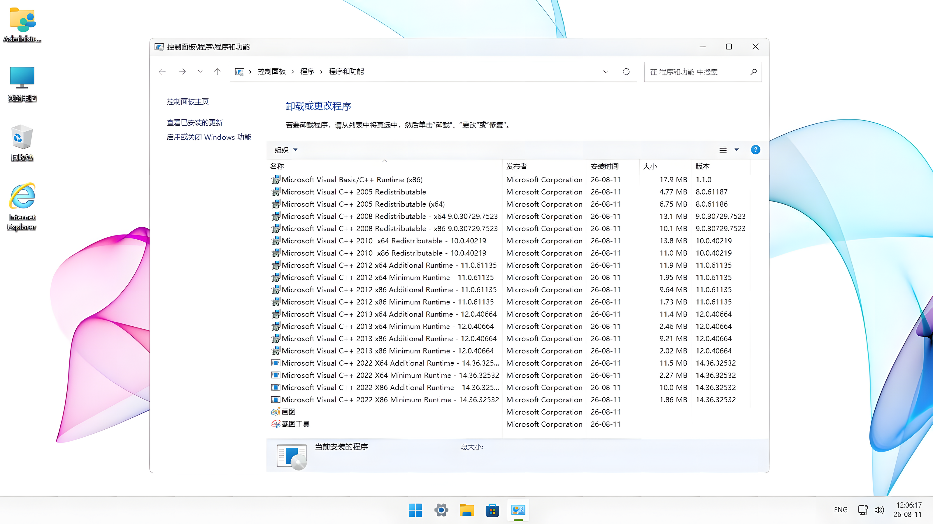The image size is (933, 524).
Task: Open Microsoft Store from the taskbar
Action: pyautogui.click(x=492, y=510)
